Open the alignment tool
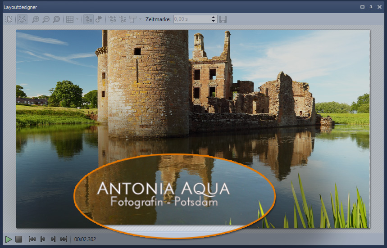 [133, 19]
